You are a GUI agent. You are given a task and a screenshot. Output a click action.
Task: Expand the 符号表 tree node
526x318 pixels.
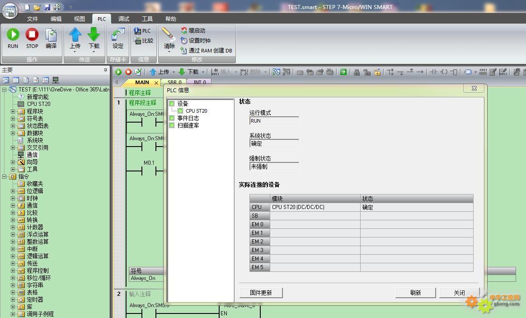tap(13, 119)
